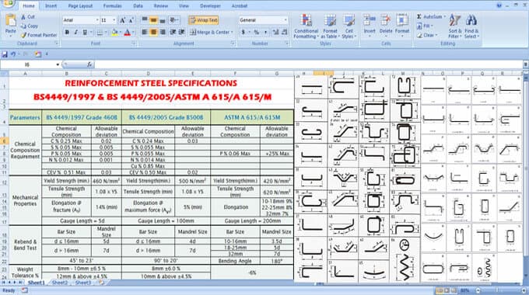The image size is (529, 295).
Task: Click the Accounting Number Format dollar icon
Action: pos(243,33)
